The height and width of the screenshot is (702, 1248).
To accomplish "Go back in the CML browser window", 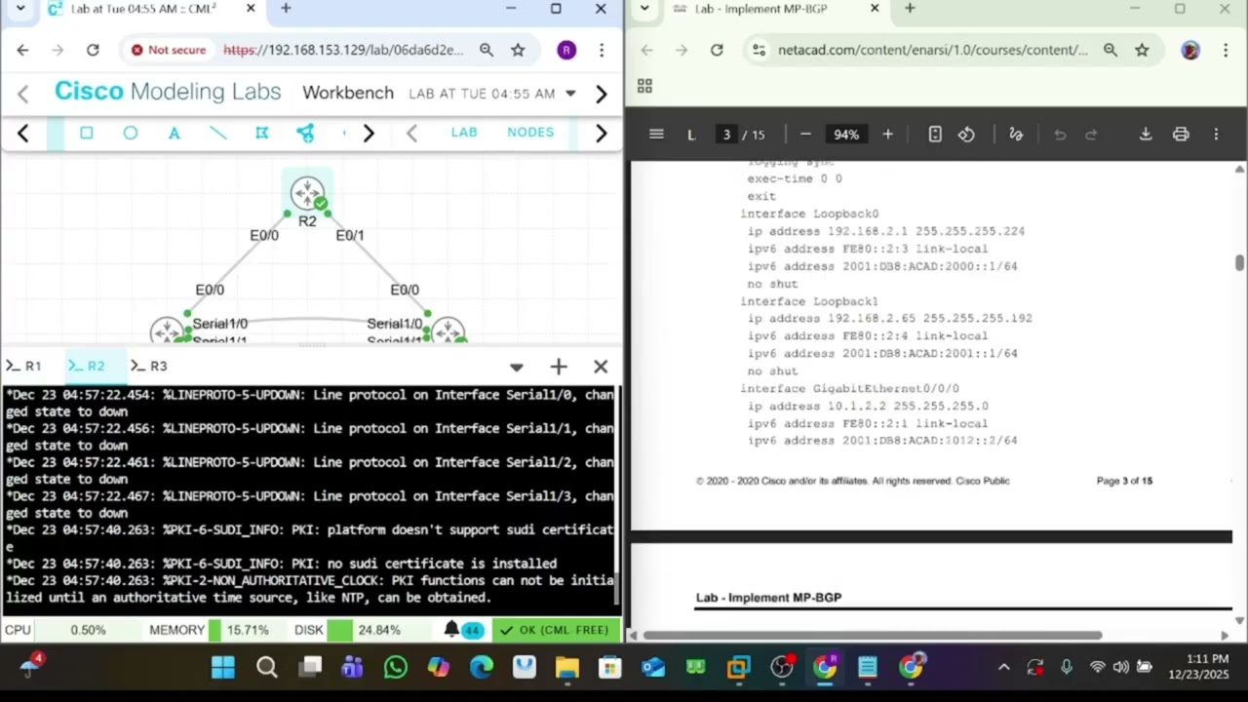I will click(x=23, y=50).
